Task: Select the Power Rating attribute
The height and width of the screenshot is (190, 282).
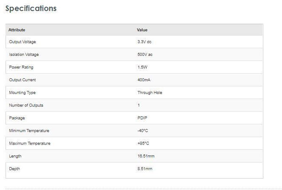Action: click(x=21, y=67)
